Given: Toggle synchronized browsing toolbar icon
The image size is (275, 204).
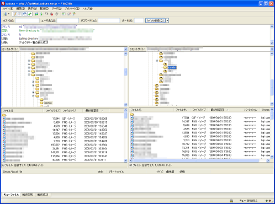Looking at the screenshot, I should pos(74,14).
